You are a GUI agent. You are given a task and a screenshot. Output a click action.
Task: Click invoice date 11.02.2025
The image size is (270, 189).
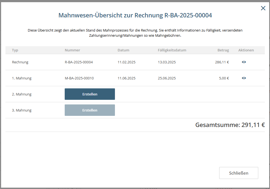point(127,62)
